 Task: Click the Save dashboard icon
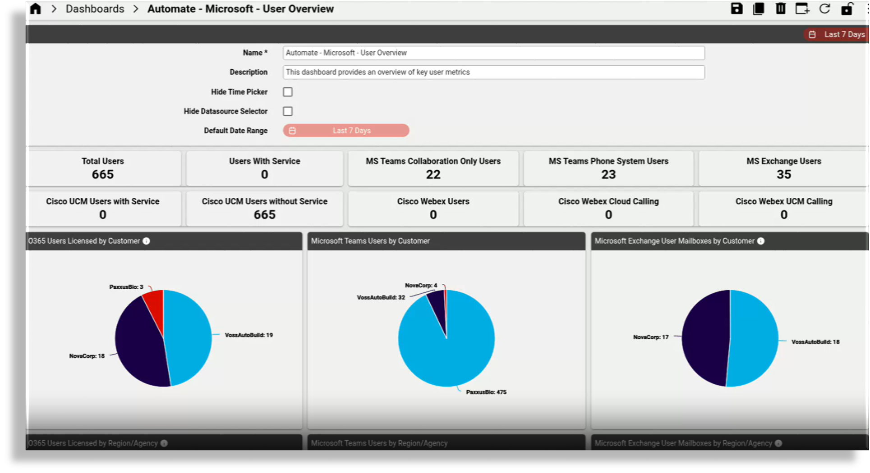pyautogui.click(x=737, y=9)
